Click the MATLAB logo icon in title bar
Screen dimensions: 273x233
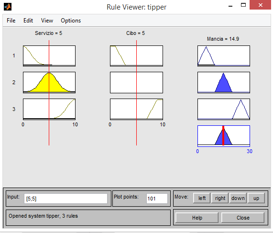8,7
